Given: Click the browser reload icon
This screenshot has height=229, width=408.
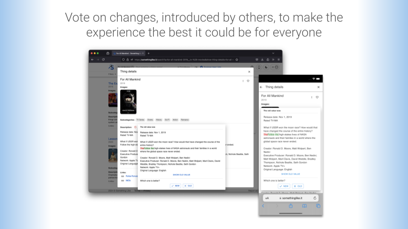Looking at the screenshot, I should [103, 59].
